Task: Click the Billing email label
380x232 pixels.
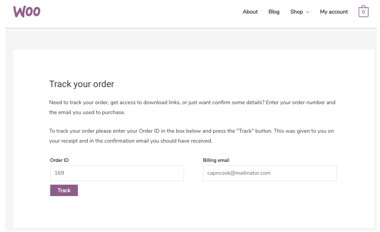Action: tap(216, 160)
